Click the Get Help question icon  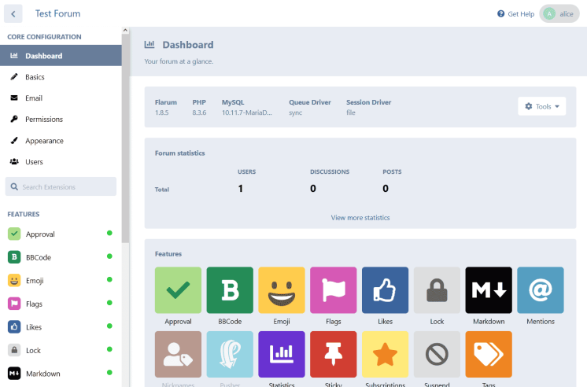(500, 14)
